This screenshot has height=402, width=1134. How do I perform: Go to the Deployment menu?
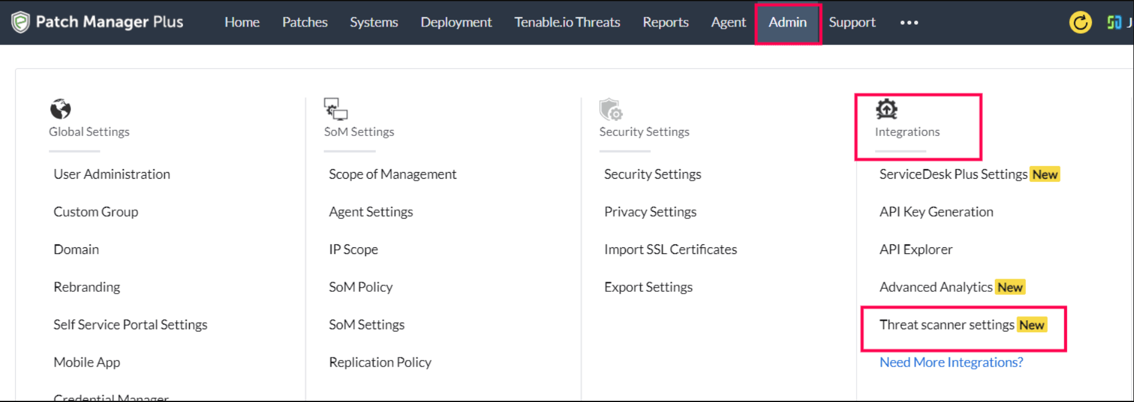tap(456, 23)
